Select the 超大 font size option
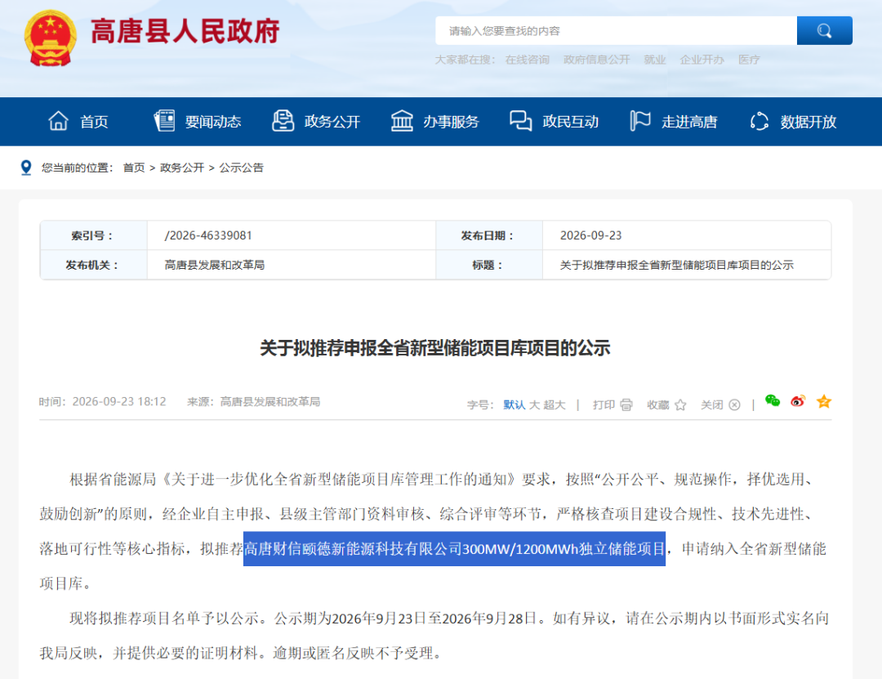The image size is (882, 679). coord(554,404)
